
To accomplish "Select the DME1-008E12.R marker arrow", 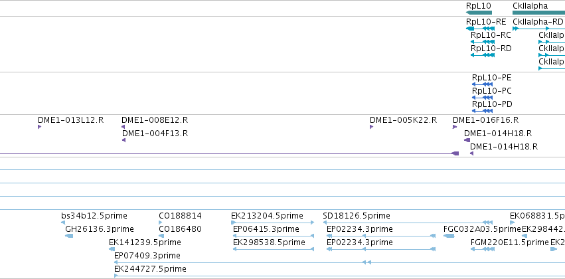I will click(123, 127).
